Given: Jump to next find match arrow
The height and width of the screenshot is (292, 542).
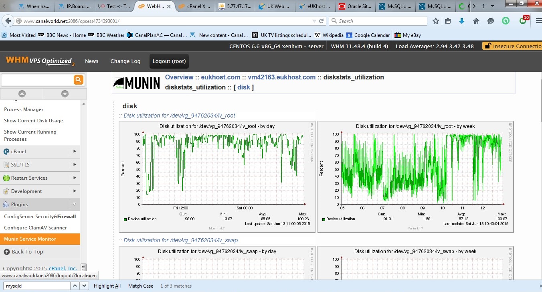Looking at the screenshot, I should [84, 286].
